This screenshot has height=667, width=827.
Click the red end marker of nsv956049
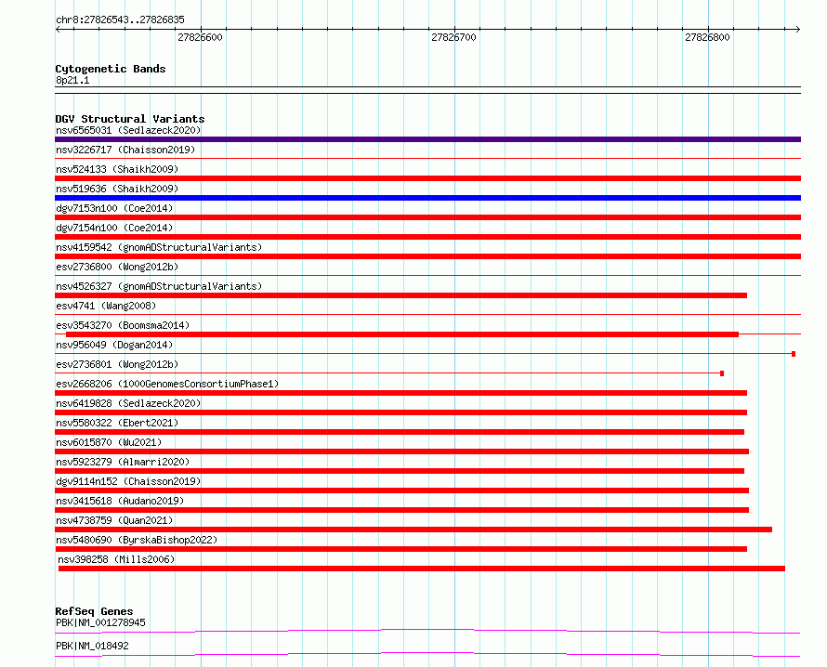point(794,354)
